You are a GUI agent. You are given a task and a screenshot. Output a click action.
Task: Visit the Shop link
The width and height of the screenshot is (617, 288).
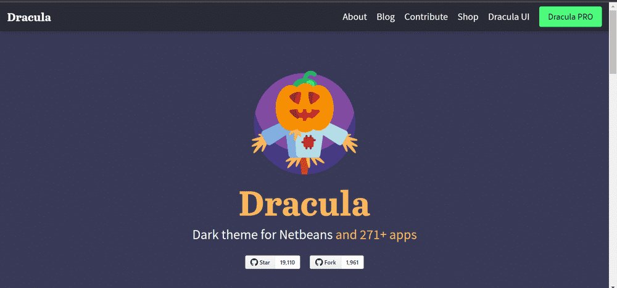(468, 17)
